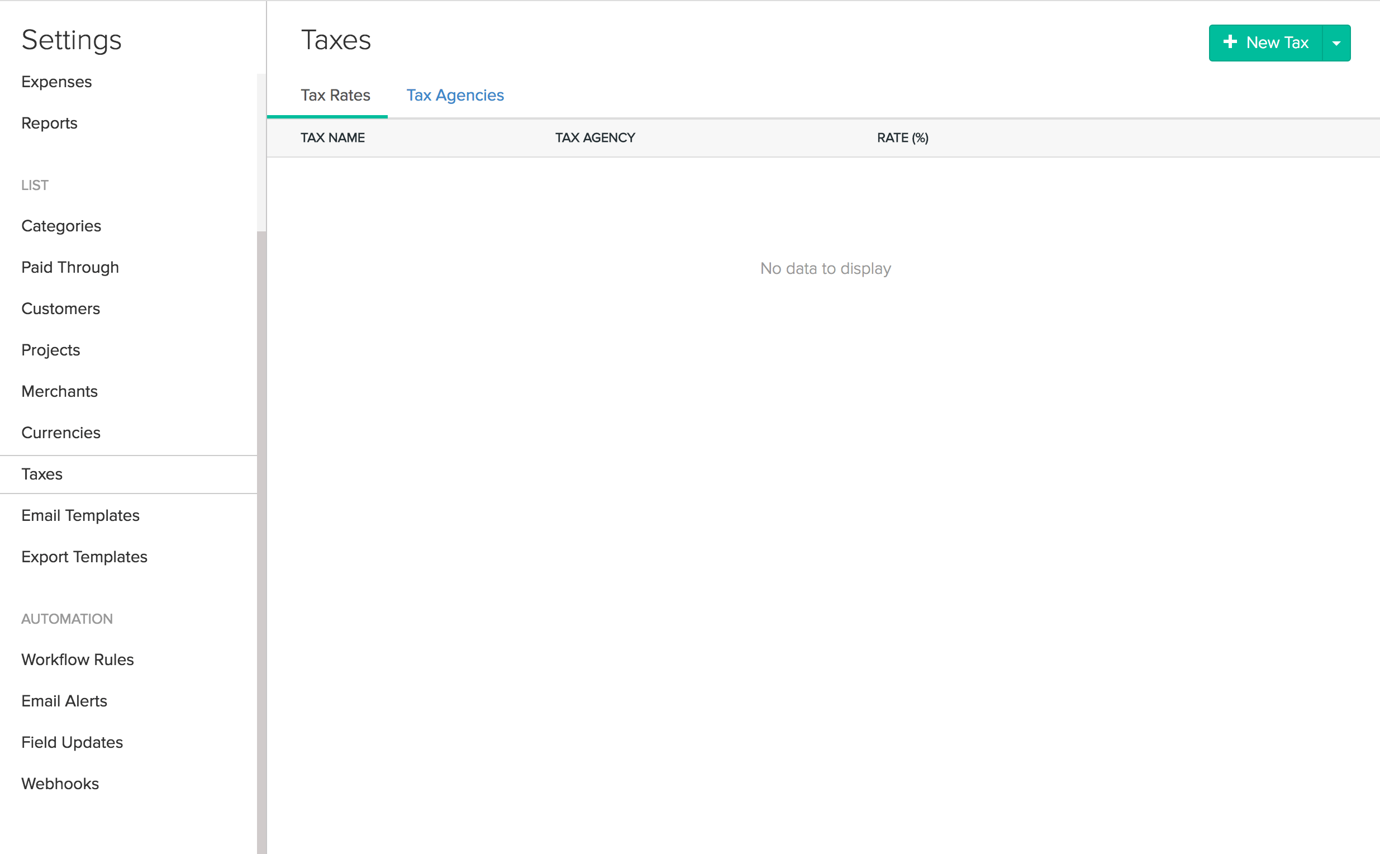Open the Webhooks configuration page
The width and height of the screenshot is (1380, 854).
pyautogui.click(x=59, y=784)
